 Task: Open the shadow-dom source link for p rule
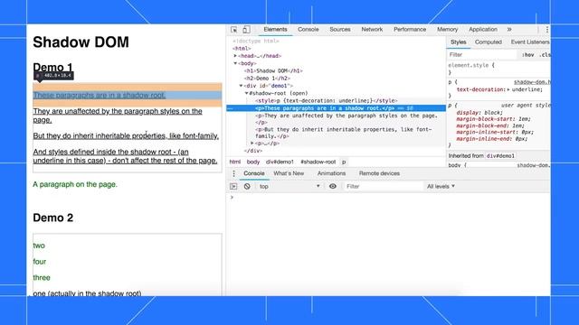click(x=532, y=82)
